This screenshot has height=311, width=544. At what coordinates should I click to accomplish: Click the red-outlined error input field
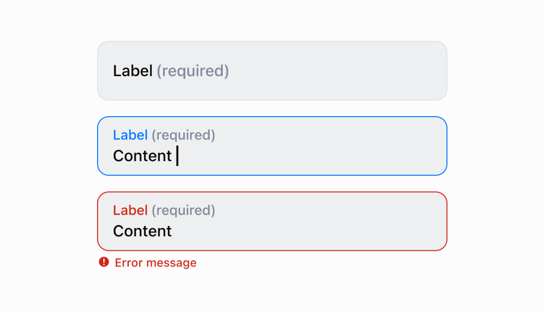click(x=272, y=221)
